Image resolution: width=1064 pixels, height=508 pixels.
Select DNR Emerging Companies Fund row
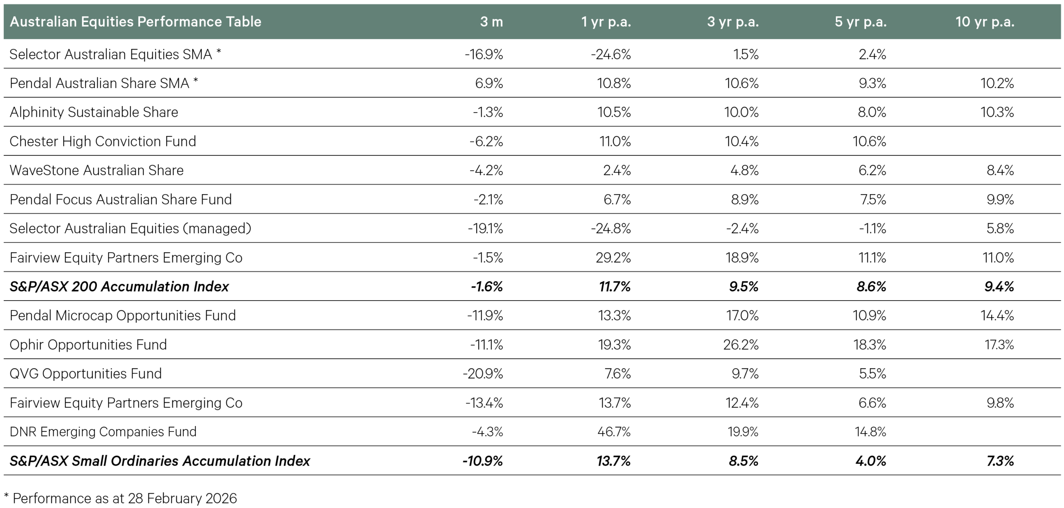coord(103,432)
